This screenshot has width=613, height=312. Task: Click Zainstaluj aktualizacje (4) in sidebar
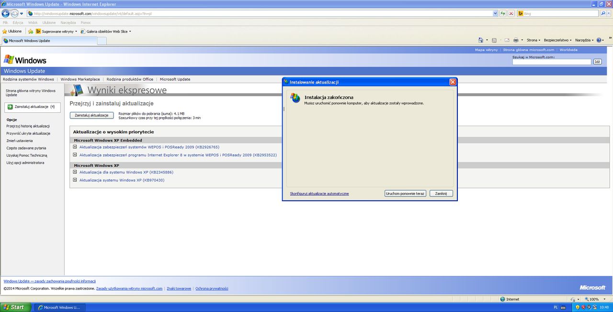coord(33,107)
